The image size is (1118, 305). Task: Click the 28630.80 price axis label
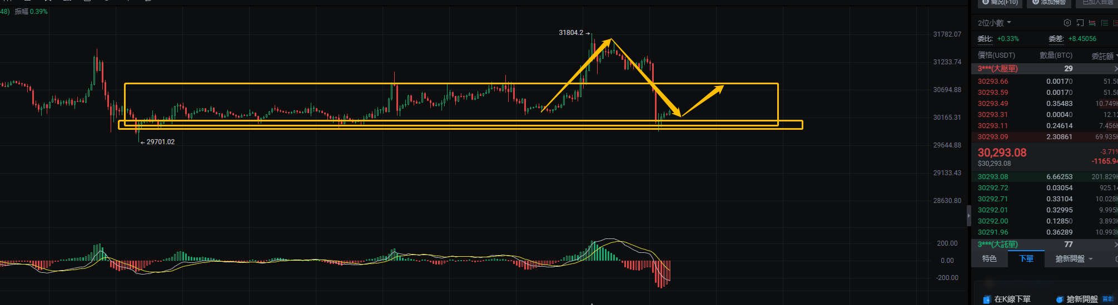click(x=947, y=201)
